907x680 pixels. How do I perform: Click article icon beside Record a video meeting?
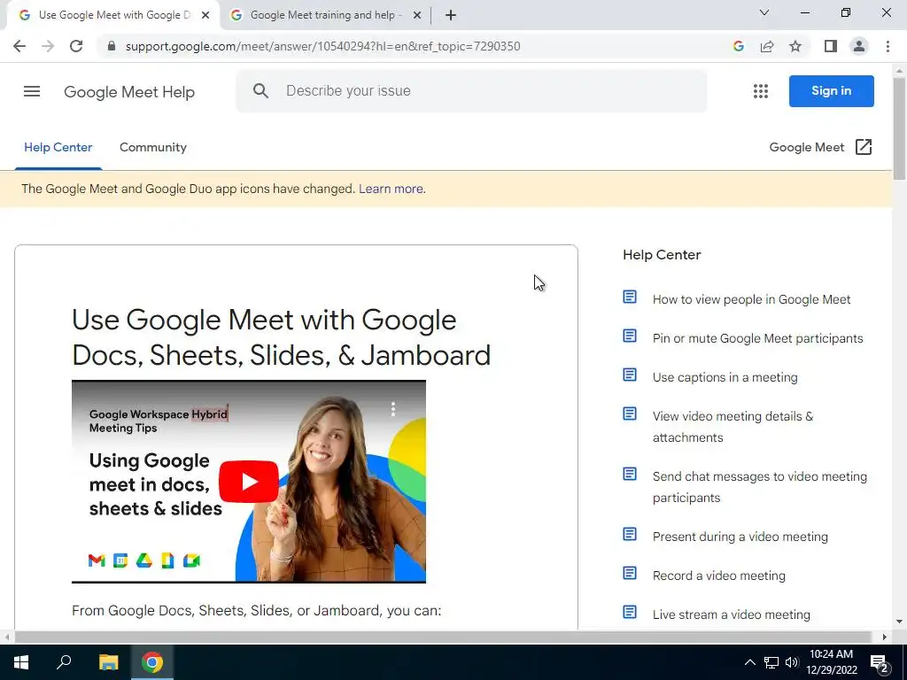pos(630,573)
